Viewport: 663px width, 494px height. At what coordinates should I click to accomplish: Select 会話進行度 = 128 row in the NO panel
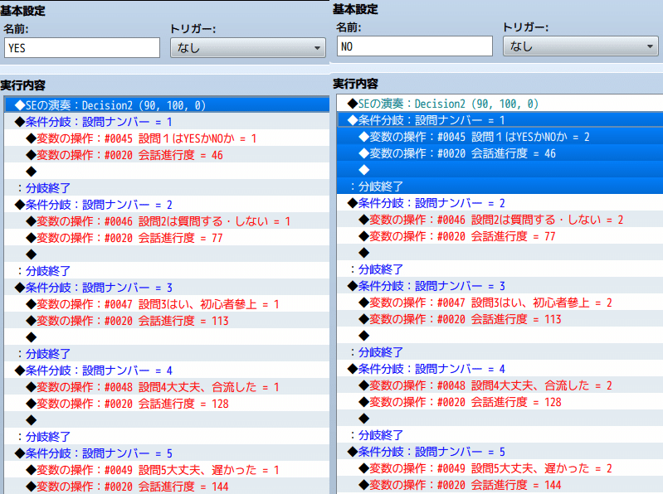tap(500, 402)
